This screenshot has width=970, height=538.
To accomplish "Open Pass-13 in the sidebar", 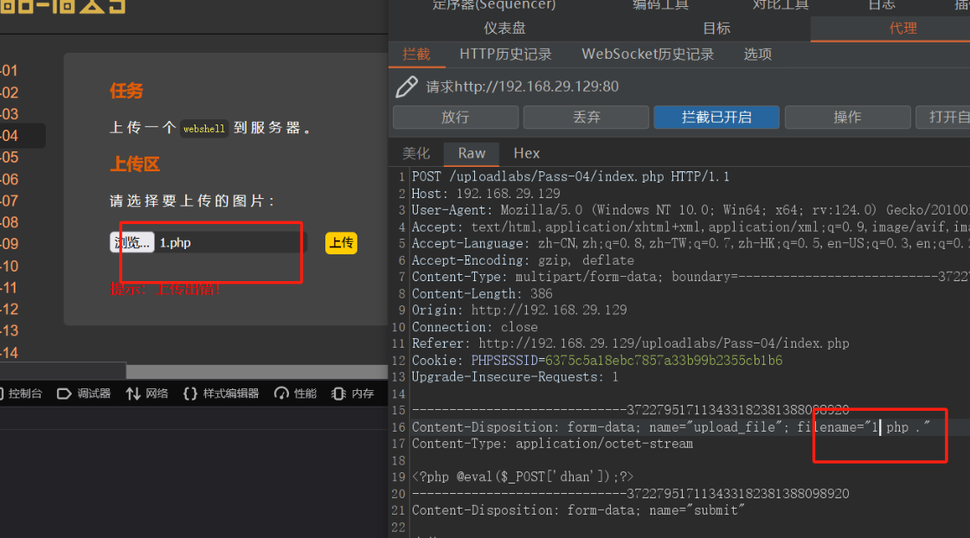I will (10, 330).
